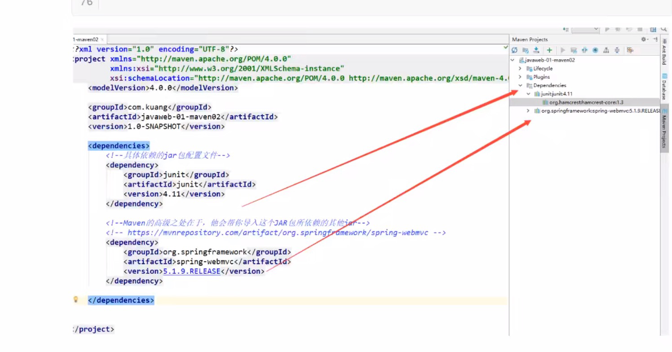Collapse the junit:junit:4.11 node
The width and height of the screenshot is (672, 352).
(528, 94)
